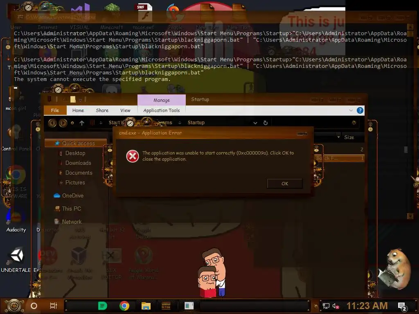Click the cmd window scroll up arrow
The image size is (419, 314).
coord(410,27)
